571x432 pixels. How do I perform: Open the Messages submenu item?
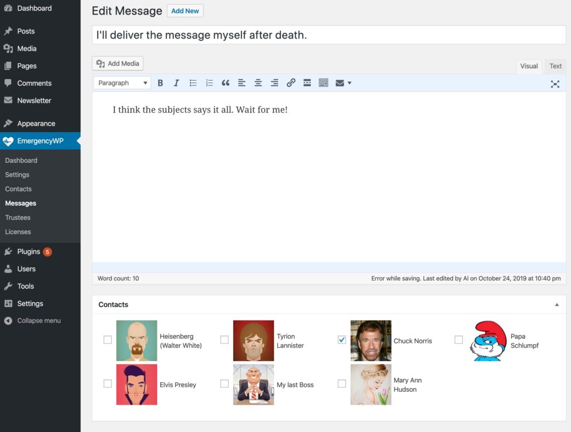point(21,203)
